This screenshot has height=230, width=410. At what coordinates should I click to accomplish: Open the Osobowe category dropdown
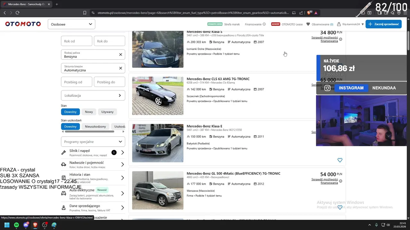point(71,24)
